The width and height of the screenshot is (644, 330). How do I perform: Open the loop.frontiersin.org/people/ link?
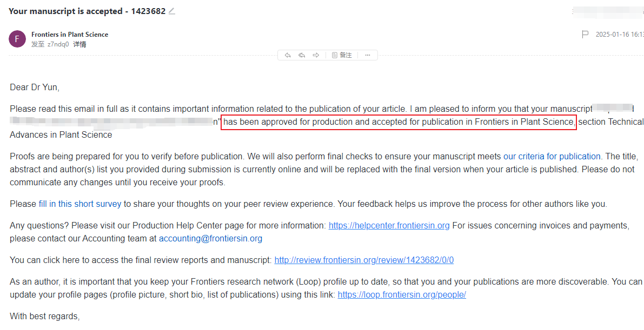point(402,295)
